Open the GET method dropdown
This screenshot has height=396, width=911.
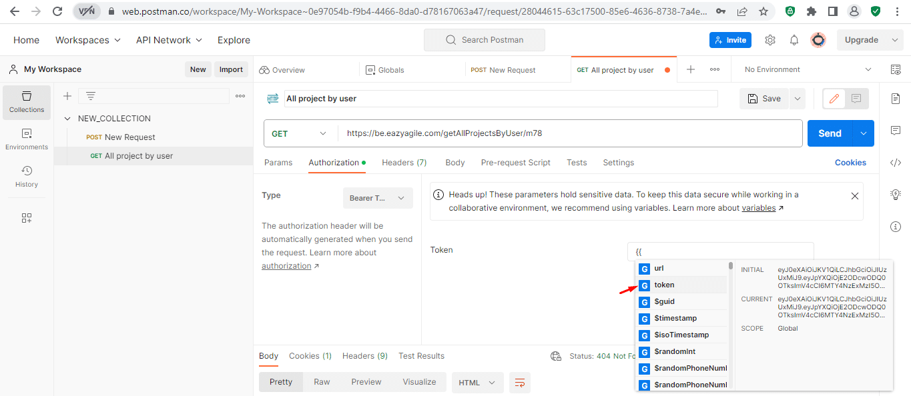(x=300, y=133)
